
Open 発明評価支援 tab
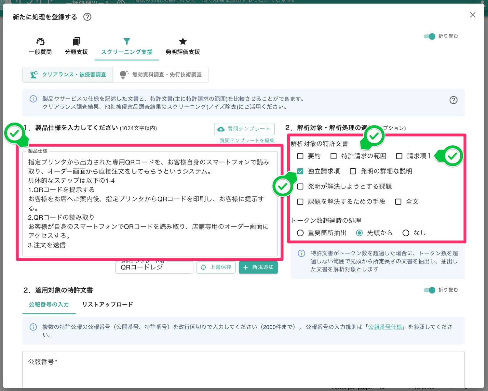(183, 46)
